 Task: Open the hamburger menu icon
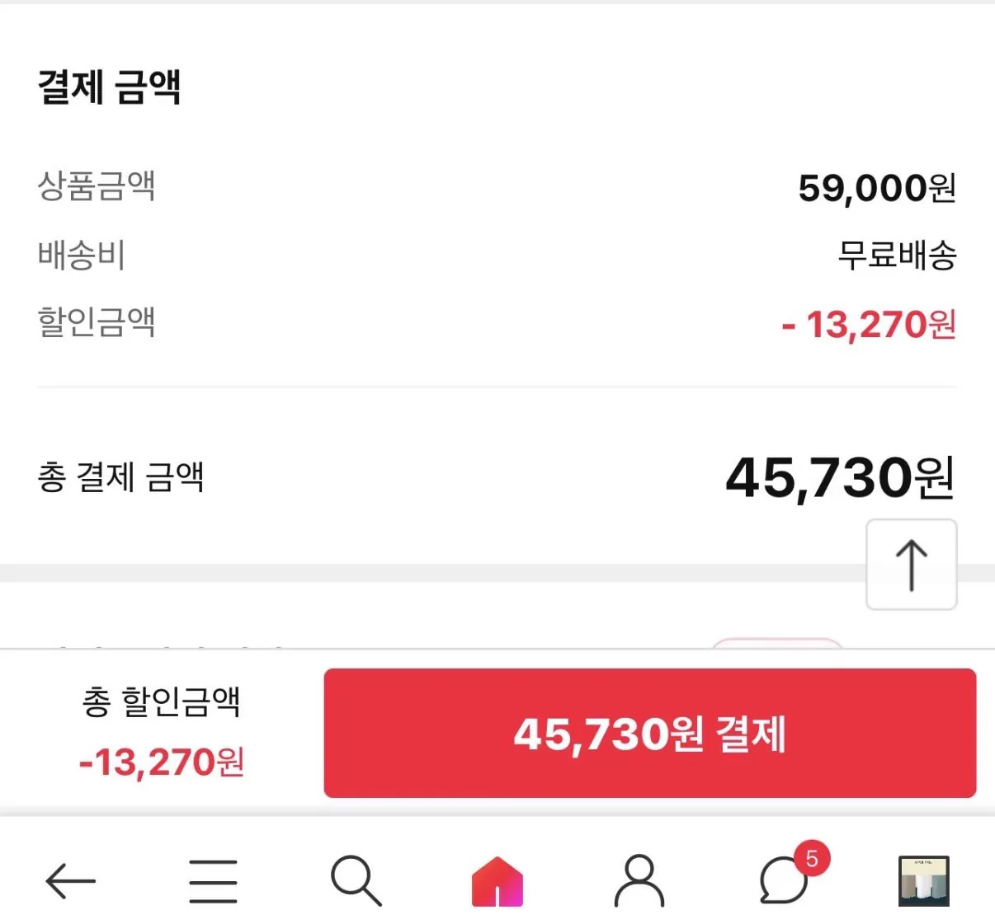click(212, 880)
